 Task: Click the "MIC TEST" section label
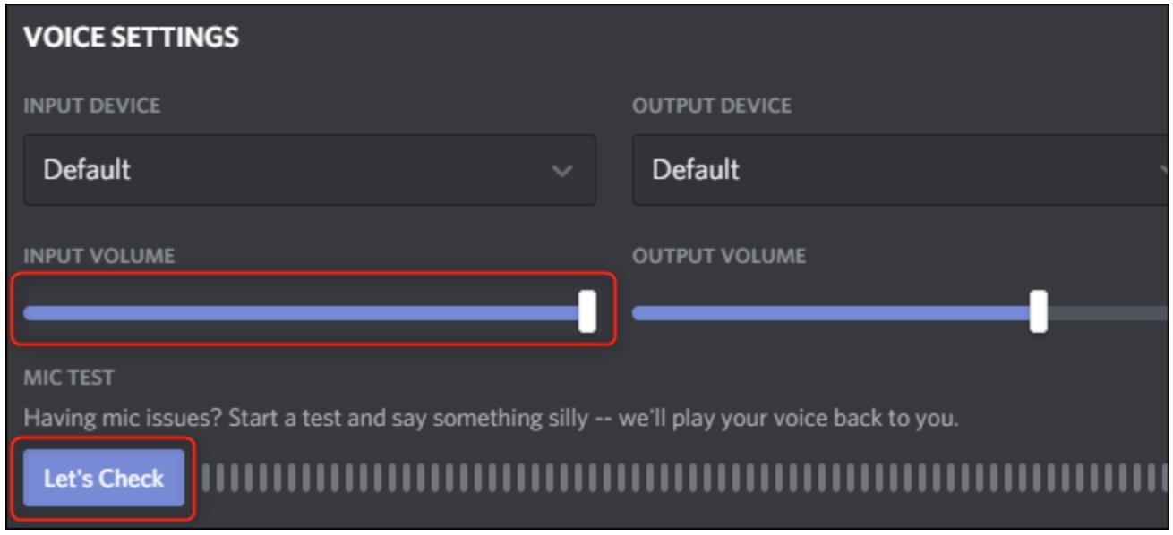[69, 378]
